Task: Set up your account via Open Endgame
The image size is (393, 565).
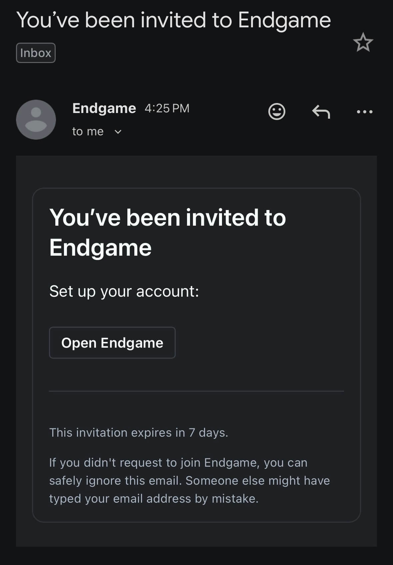Action: click(x=112, y=343)
